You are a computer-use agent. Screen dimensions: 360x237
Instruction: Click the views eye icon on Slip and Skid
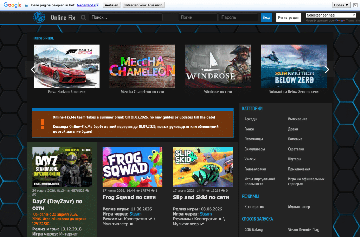pyautogui.click(x=208, y=190)
